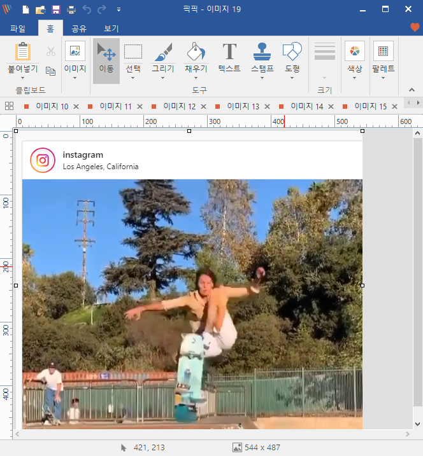Select the 선택 selection tool
The height and width of the screenshot is (456, 423).
click(x=133, y=52)
